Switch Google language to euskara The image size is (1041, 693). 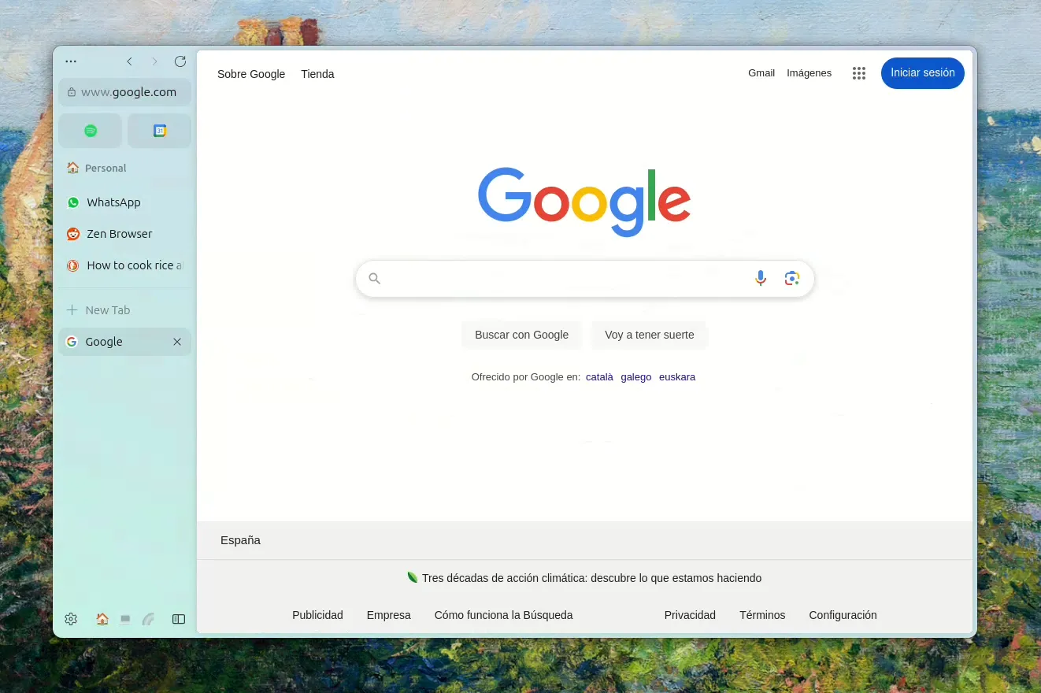(677, 377)
